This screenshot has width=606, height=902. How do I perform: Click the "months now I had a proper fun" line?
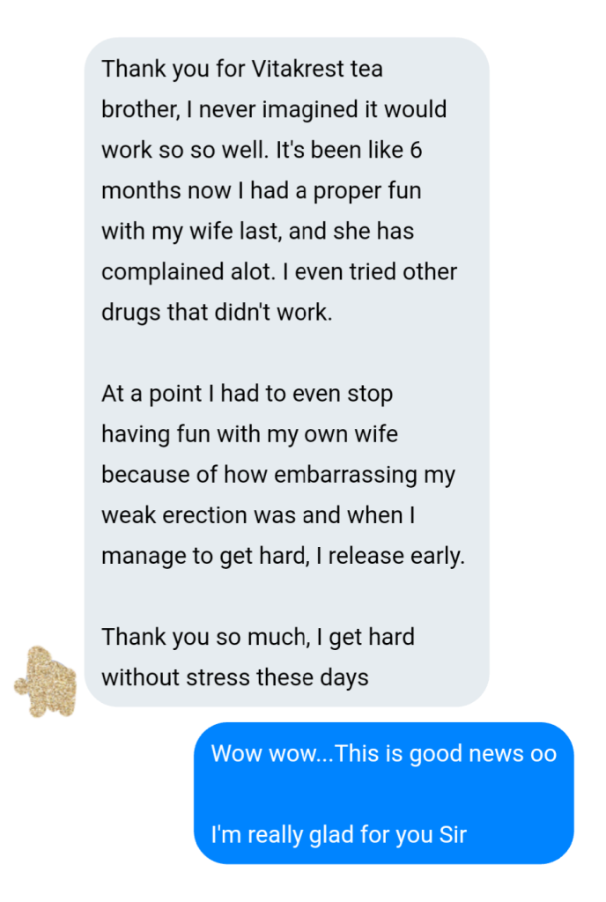pyautogui.click(x=262, y=190)
